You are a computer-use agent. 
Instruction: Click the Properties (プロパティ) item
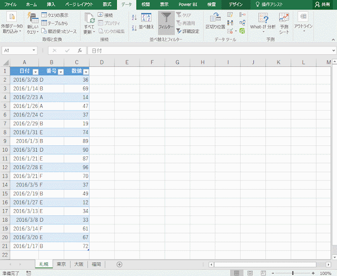[109, 23]
